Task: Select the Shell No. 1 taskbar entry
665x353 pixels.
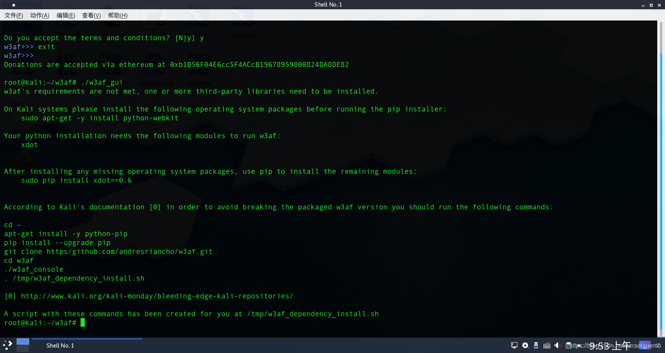Action: pyautogui.click(x=87, y=345)
